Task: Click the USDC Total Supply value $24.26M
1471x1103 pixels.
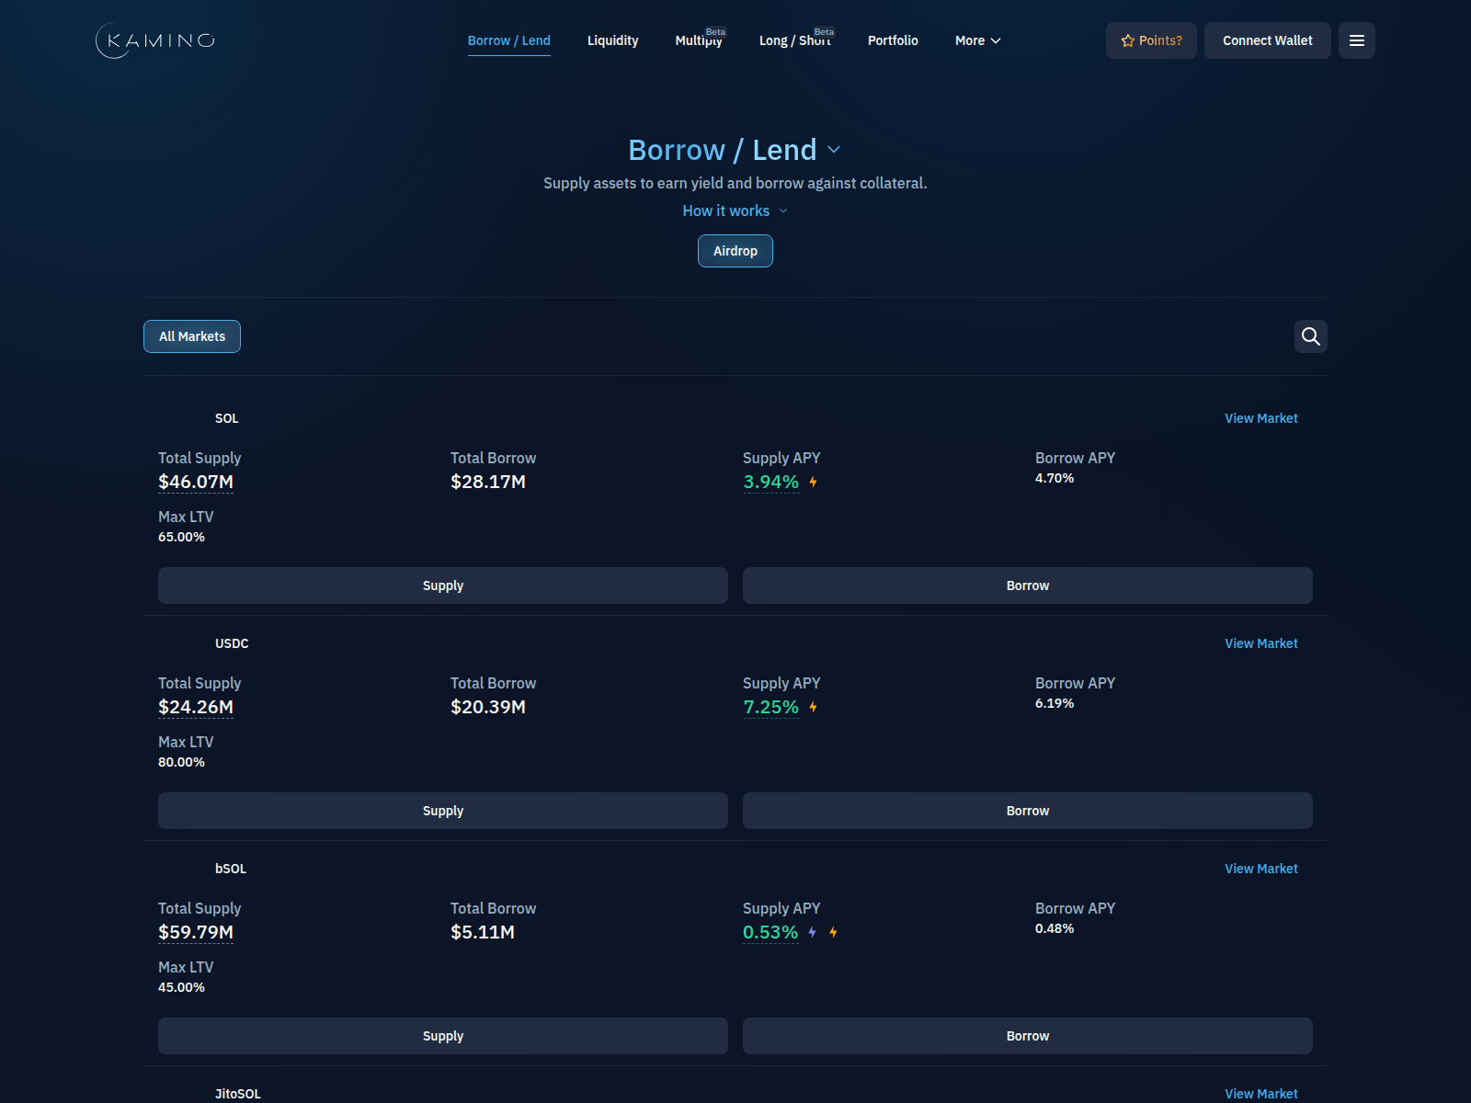Action: [x=196, y=707]
